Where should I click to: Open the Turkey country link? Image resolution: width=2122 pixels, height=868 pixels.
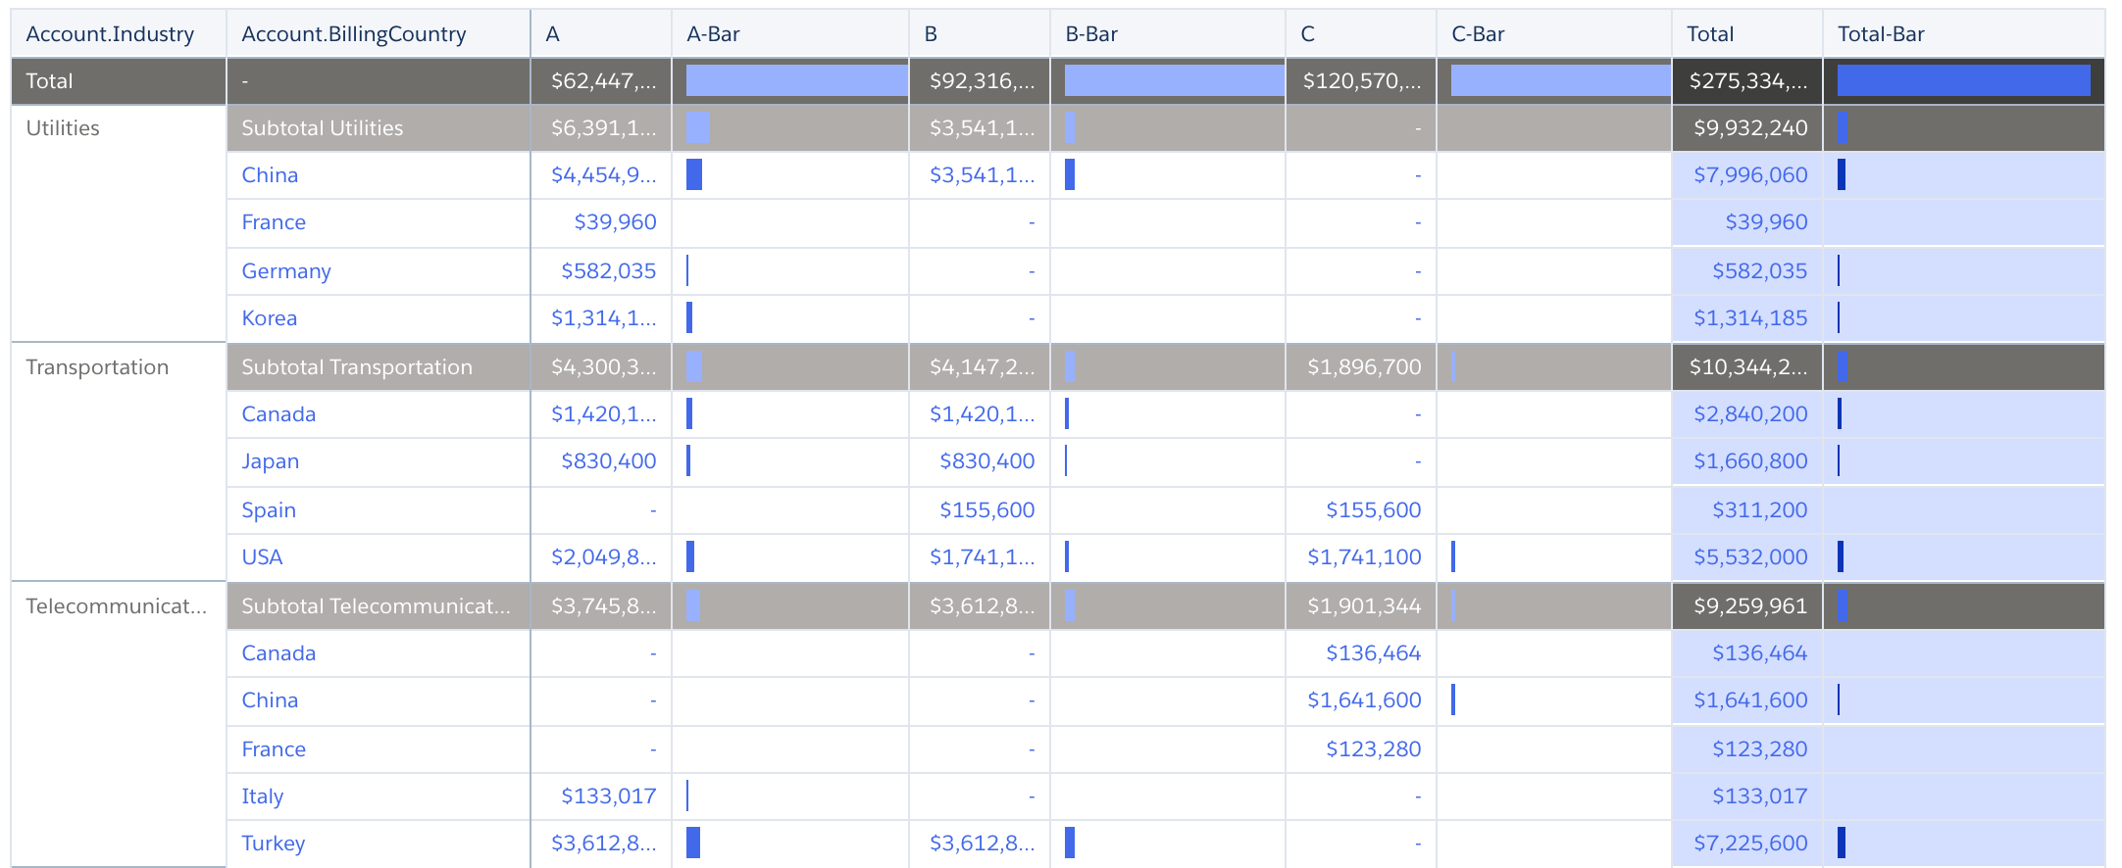point(274,844)
